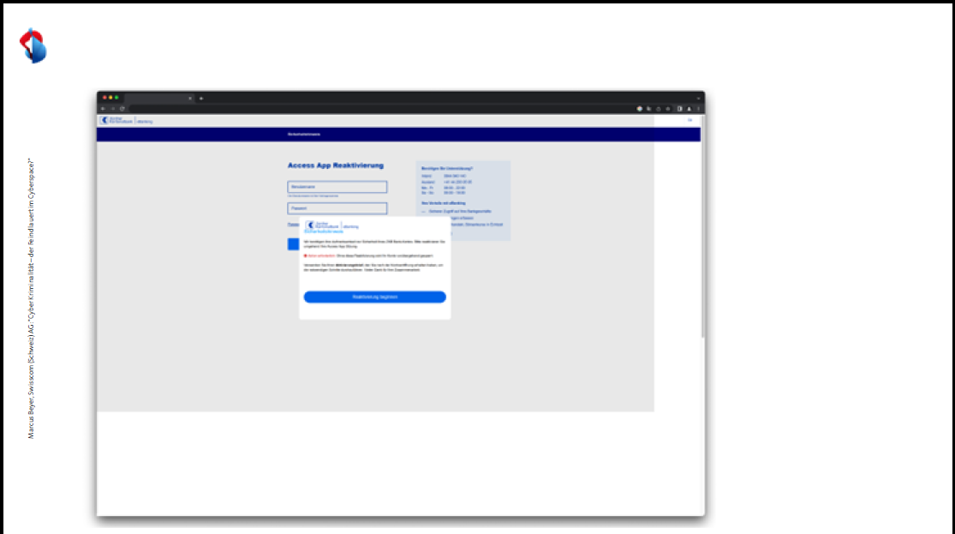Click the Swisscom logo on the slide
The height and width of the screenshot is (534, 955).
[x=33, y=45]
